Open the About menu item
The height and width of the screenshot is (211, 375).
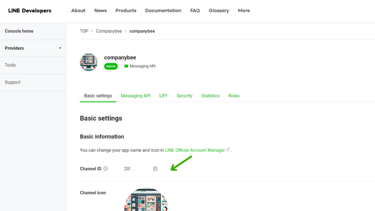pos(78,10)
